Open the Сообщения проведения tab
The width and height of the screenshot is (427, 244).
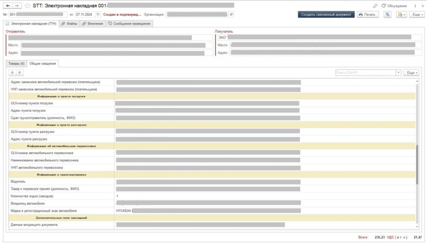click(x=129, y=24)
